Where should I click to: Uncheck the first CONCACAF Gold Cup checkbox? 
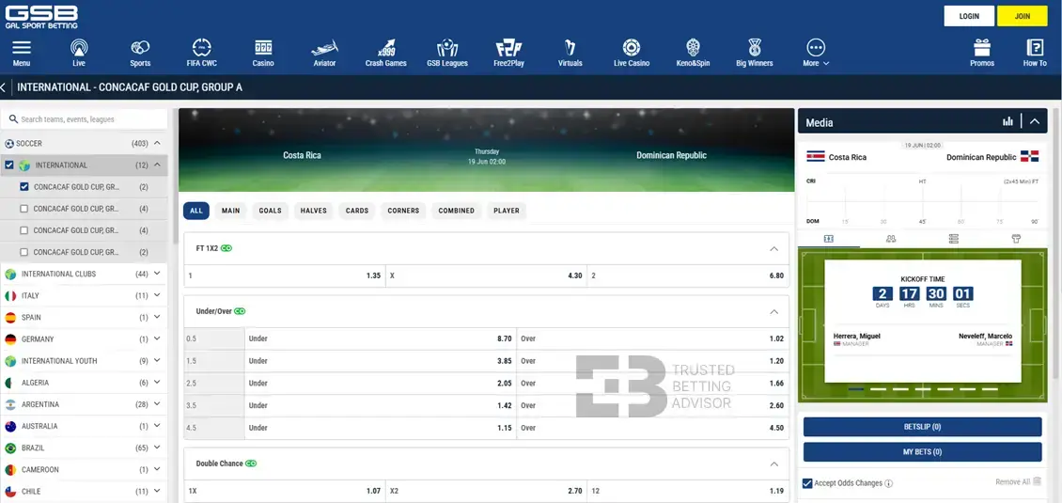pos(23,187)
